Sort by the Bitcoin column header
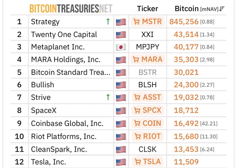This screenshot has width=237, height=168. (186, 9)
